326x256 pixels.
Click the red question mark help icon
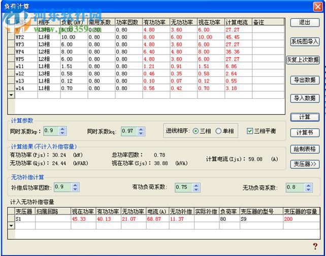click(x=315, y=246)
